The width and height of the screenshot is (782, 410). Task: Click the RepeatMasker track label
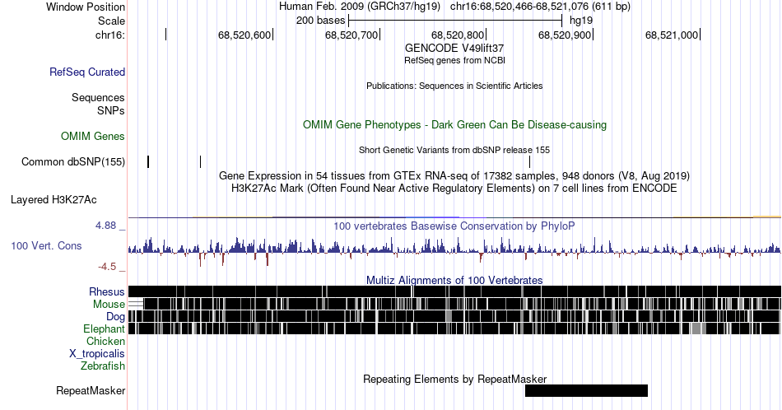91,390
